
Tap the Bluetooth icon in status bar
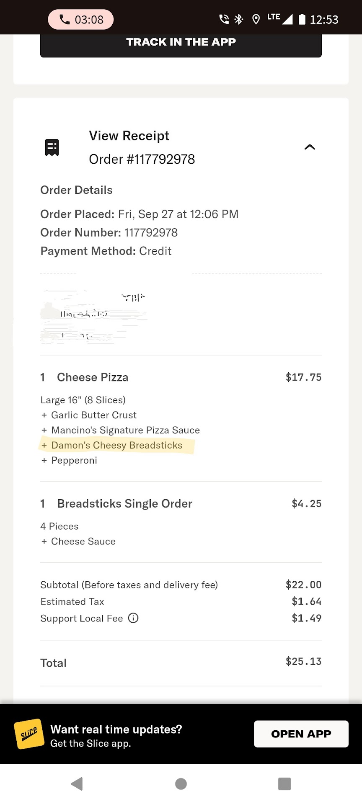tap(239, 19)
